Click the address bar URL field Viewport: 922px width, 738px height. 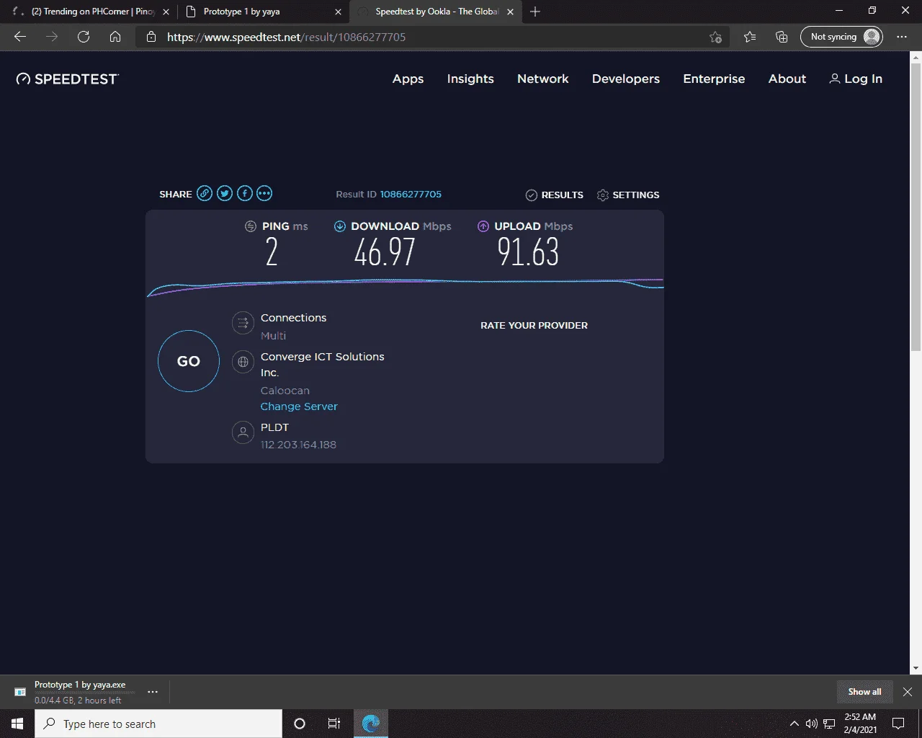pos(432,37)
